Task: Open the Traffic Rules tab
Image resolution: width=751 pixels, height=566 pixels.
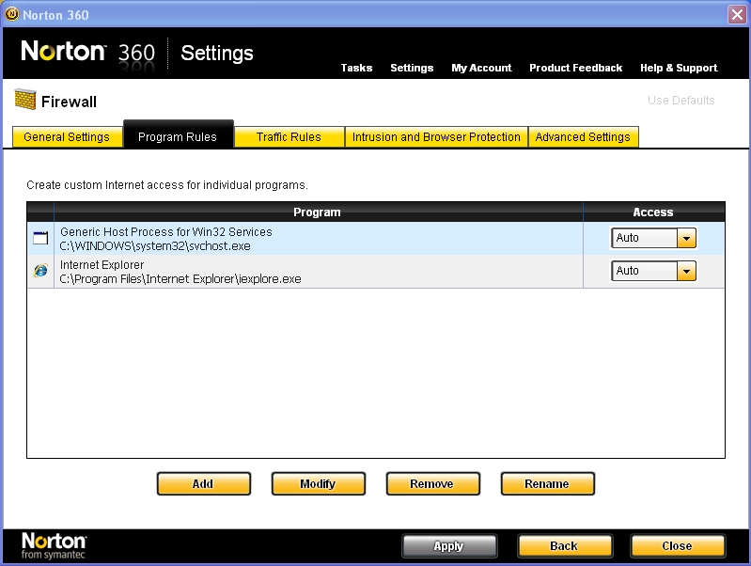Action: pos(289,137)
